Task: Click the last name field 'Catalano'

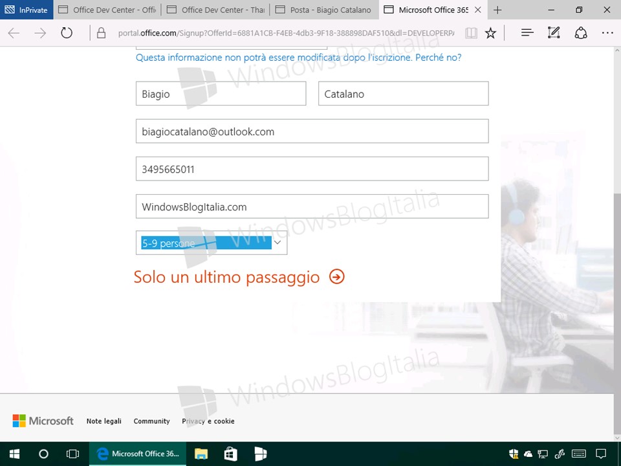Action: [403, 93]
